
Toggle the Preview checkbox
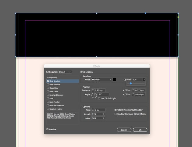click(48, 129)
